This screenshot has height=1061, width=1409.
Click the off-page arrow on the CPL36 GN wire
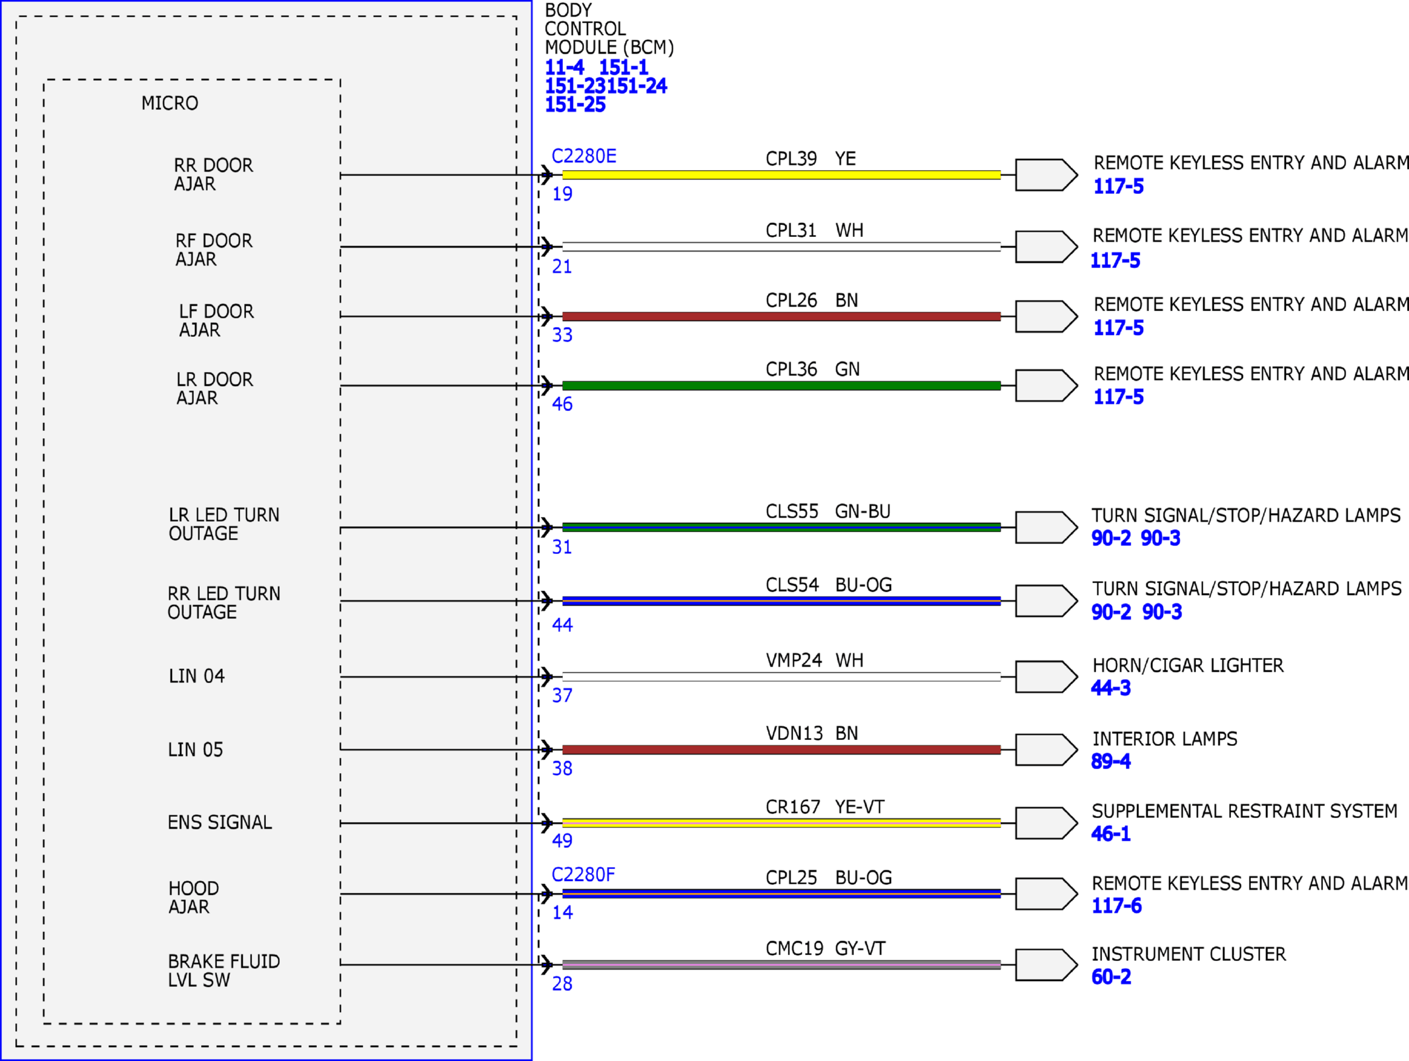click(x=1046, y=385)
